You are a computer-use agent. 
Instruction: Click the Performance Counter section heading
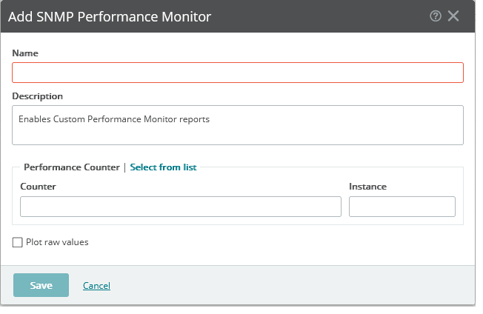pos(71,167)
